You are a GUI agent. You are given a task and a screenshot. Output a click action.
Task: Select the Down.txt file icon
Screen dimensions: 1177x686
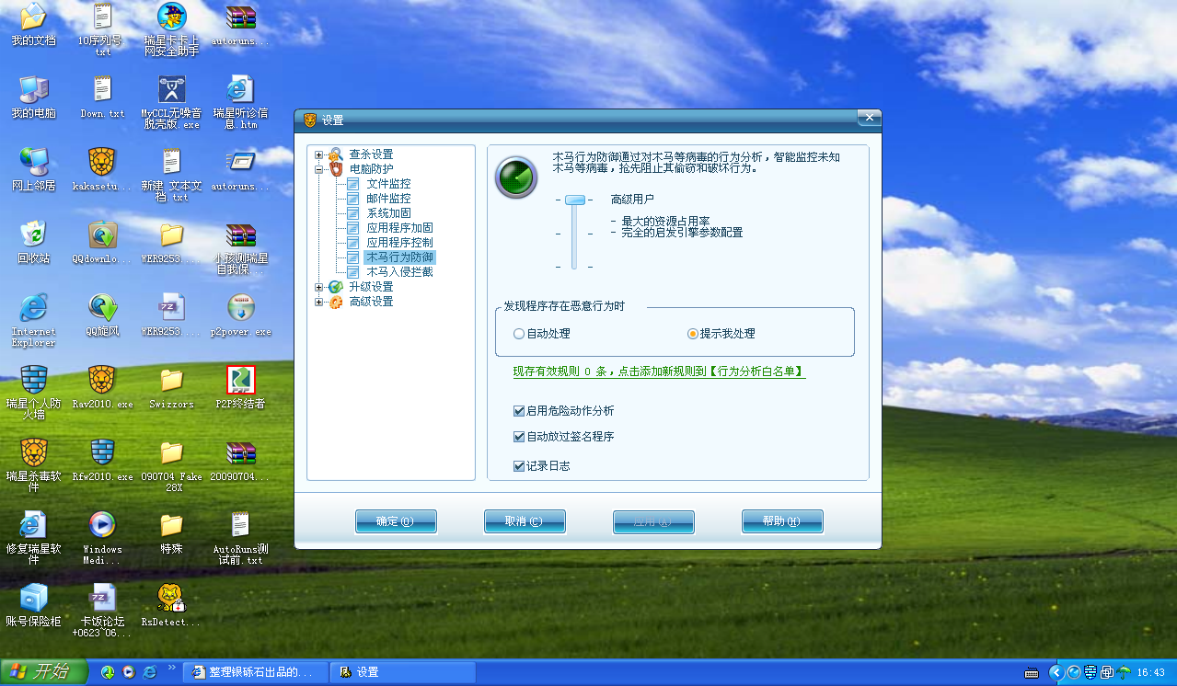[x=102, y=97]
